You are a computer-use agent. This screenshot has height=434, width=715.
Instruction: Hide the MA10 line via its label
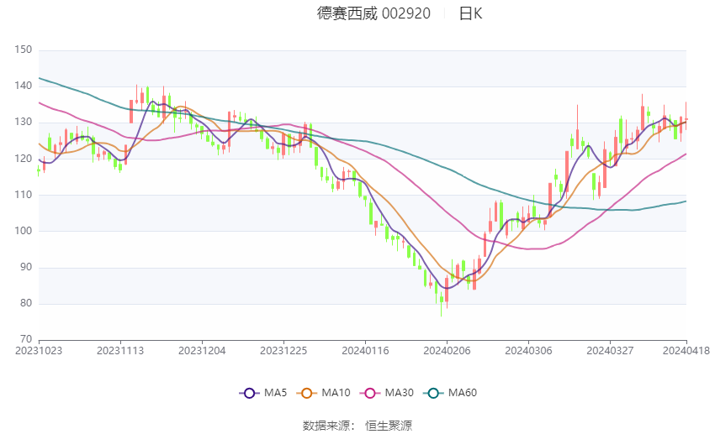pos(336,393)
